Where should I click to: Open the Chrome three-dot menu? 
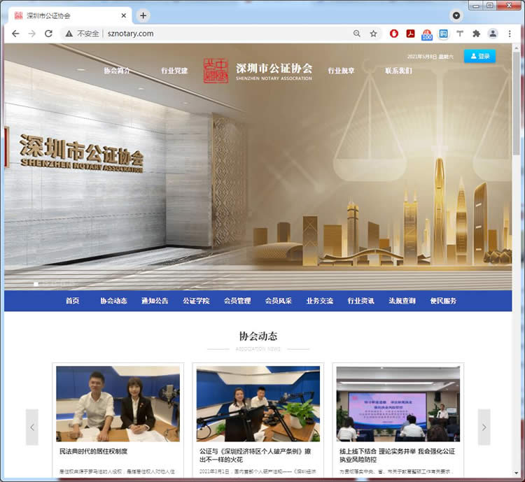click(x=510, y=34)
